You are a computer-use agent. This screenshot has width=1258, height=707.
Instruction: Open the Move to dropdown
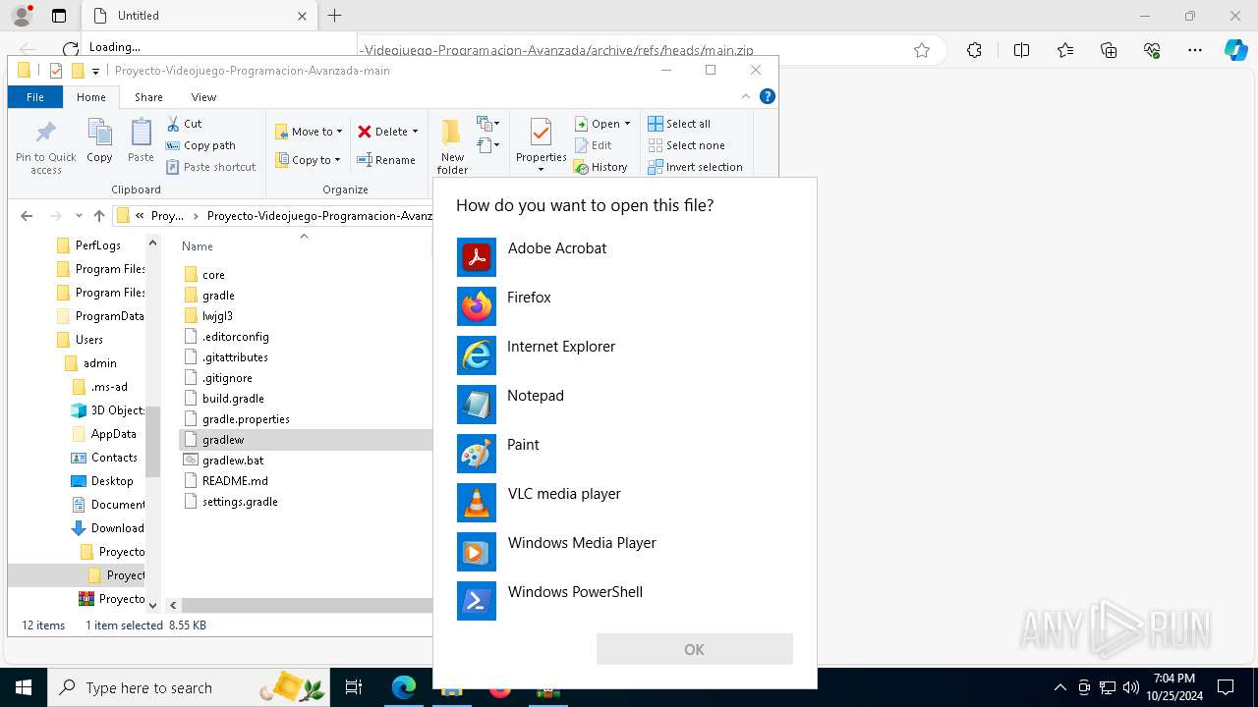pyautogui.click(x=309, y=132)
